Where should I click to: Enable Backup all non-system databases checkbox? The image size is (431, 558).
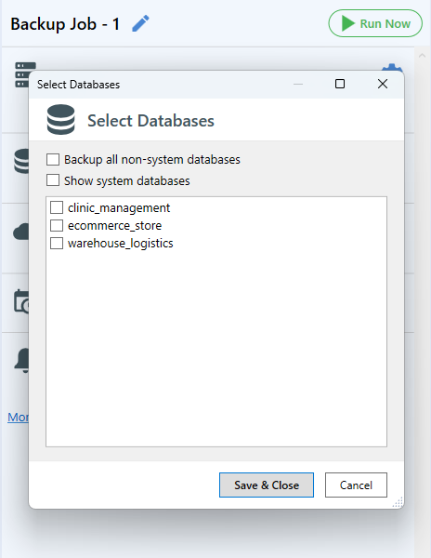pyautogui.click(x=53, y=159)
